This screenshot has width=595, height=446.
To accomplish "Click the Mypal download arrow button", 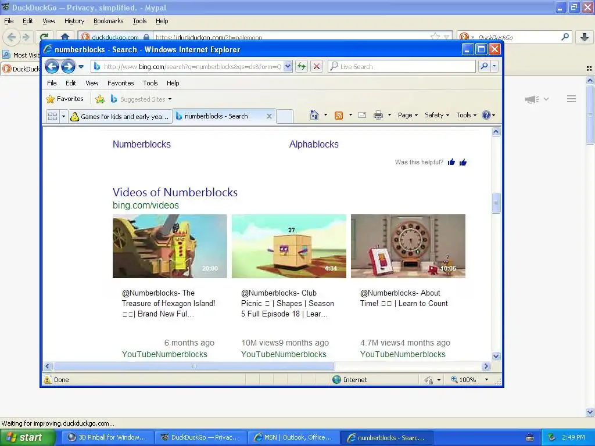I will 585,37.
